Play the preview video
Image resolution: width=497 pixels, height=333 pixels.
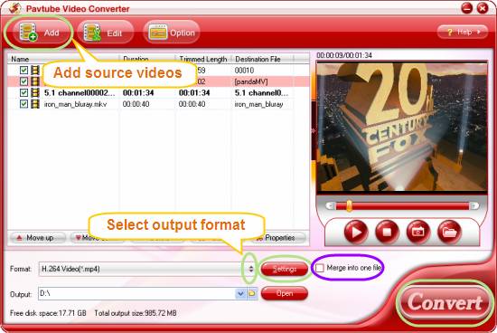[356, 232]
